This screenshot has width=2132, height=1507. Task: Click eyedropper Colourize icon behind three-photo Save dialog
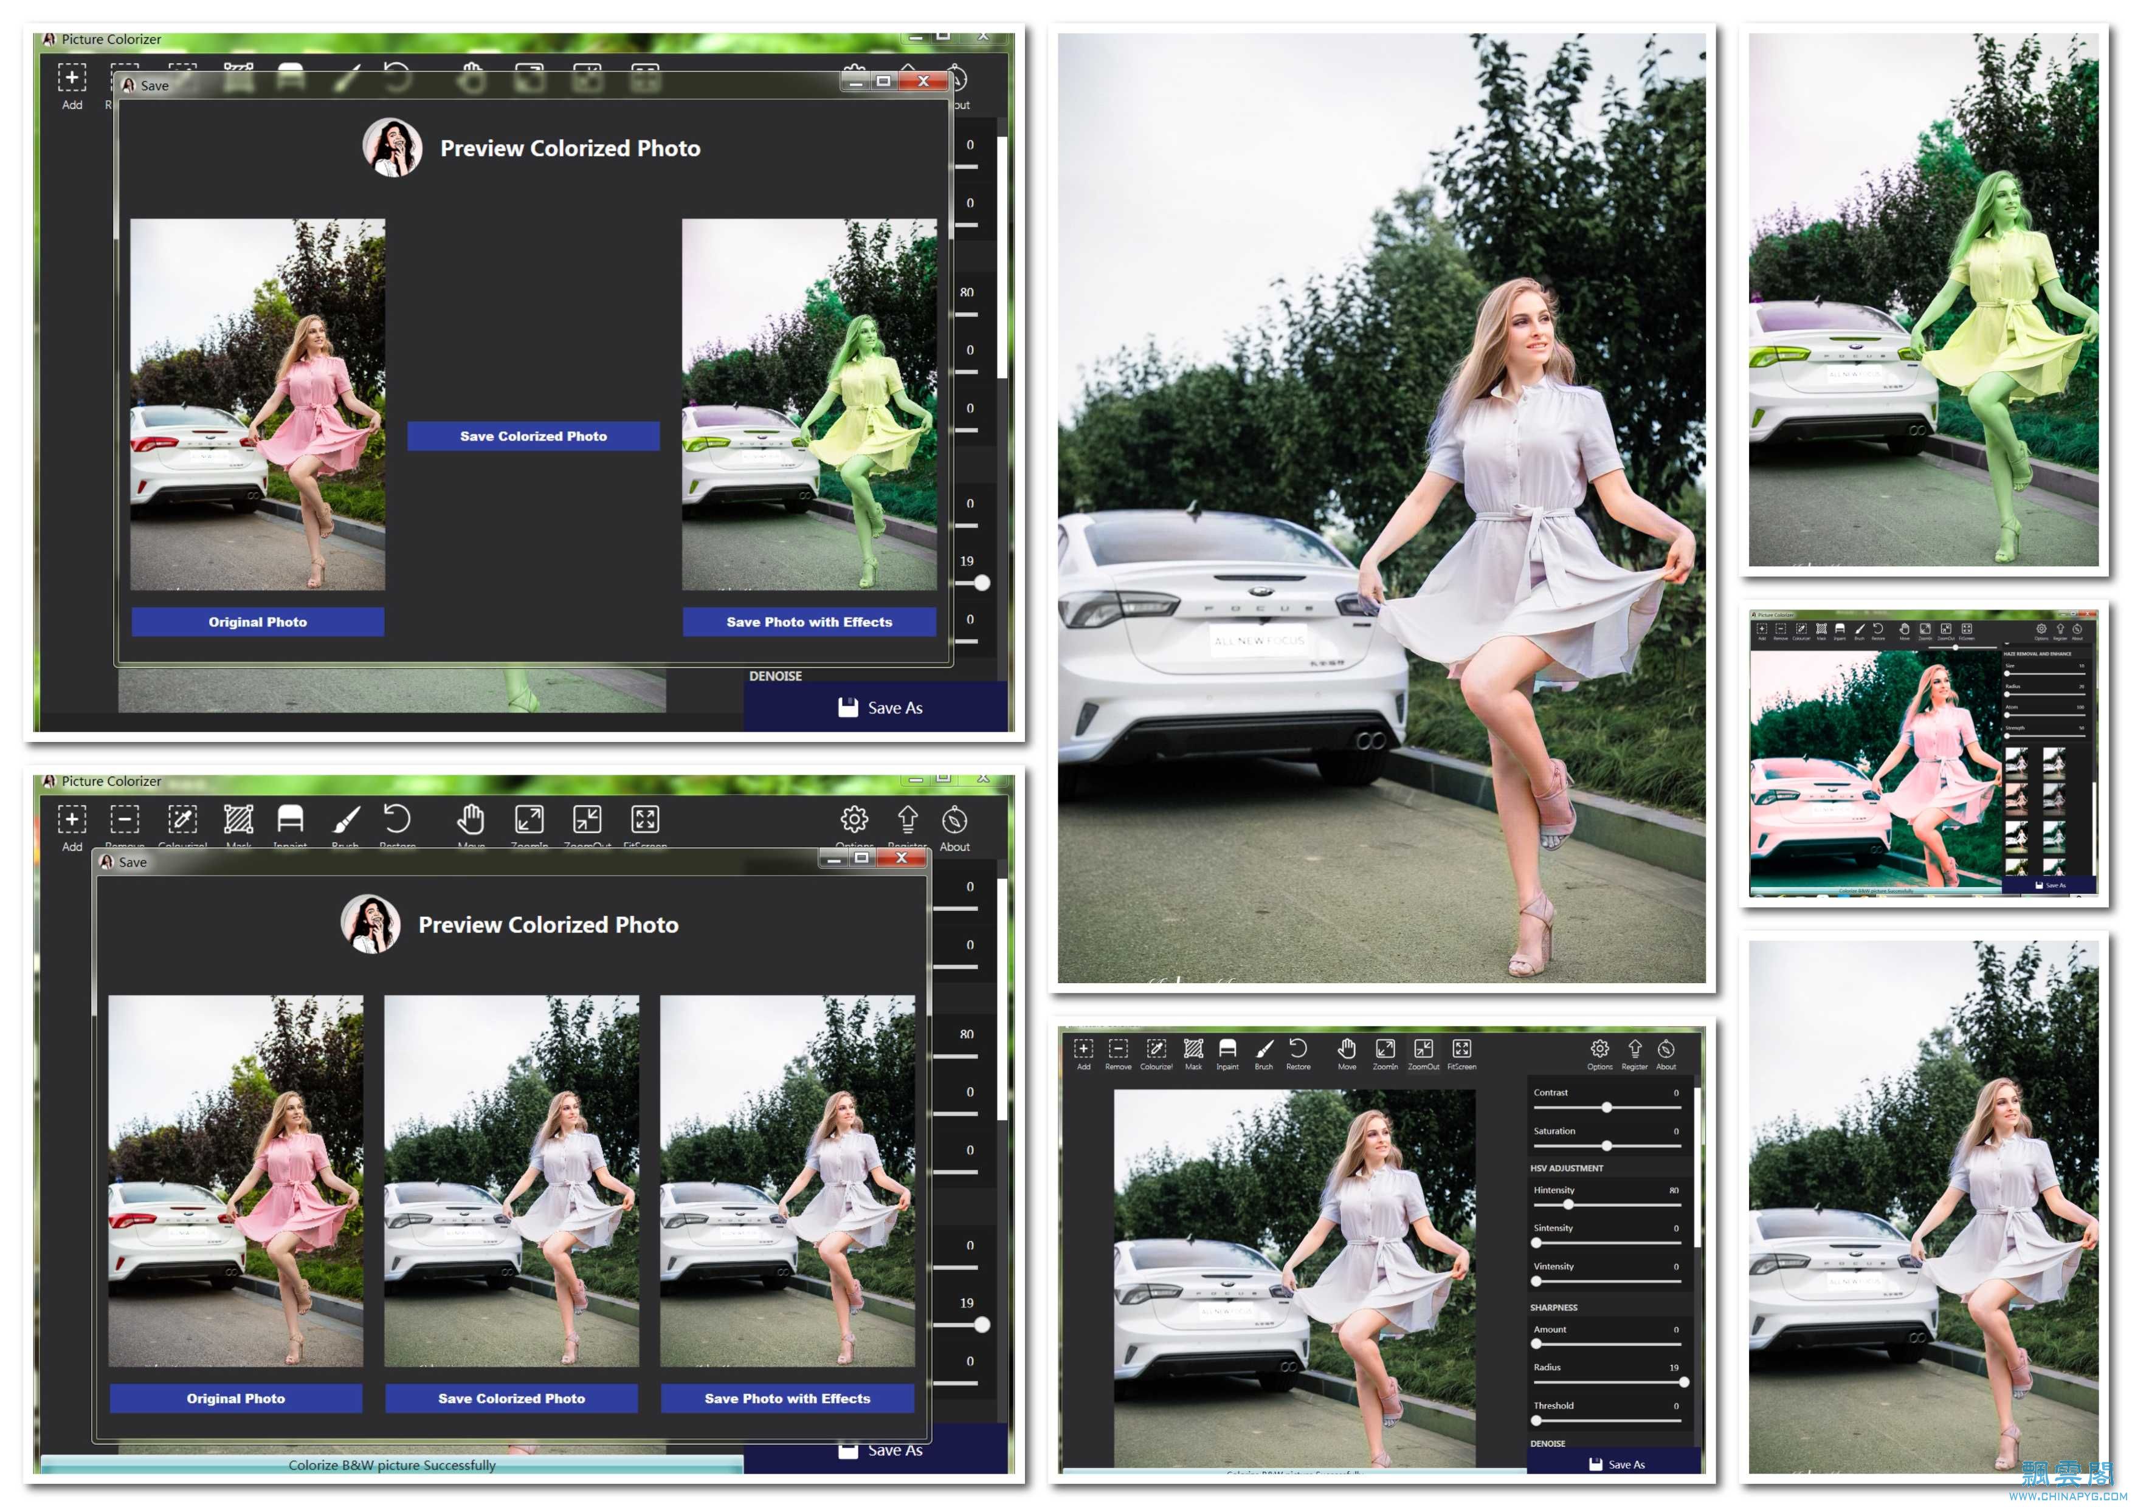coord(182,819)
